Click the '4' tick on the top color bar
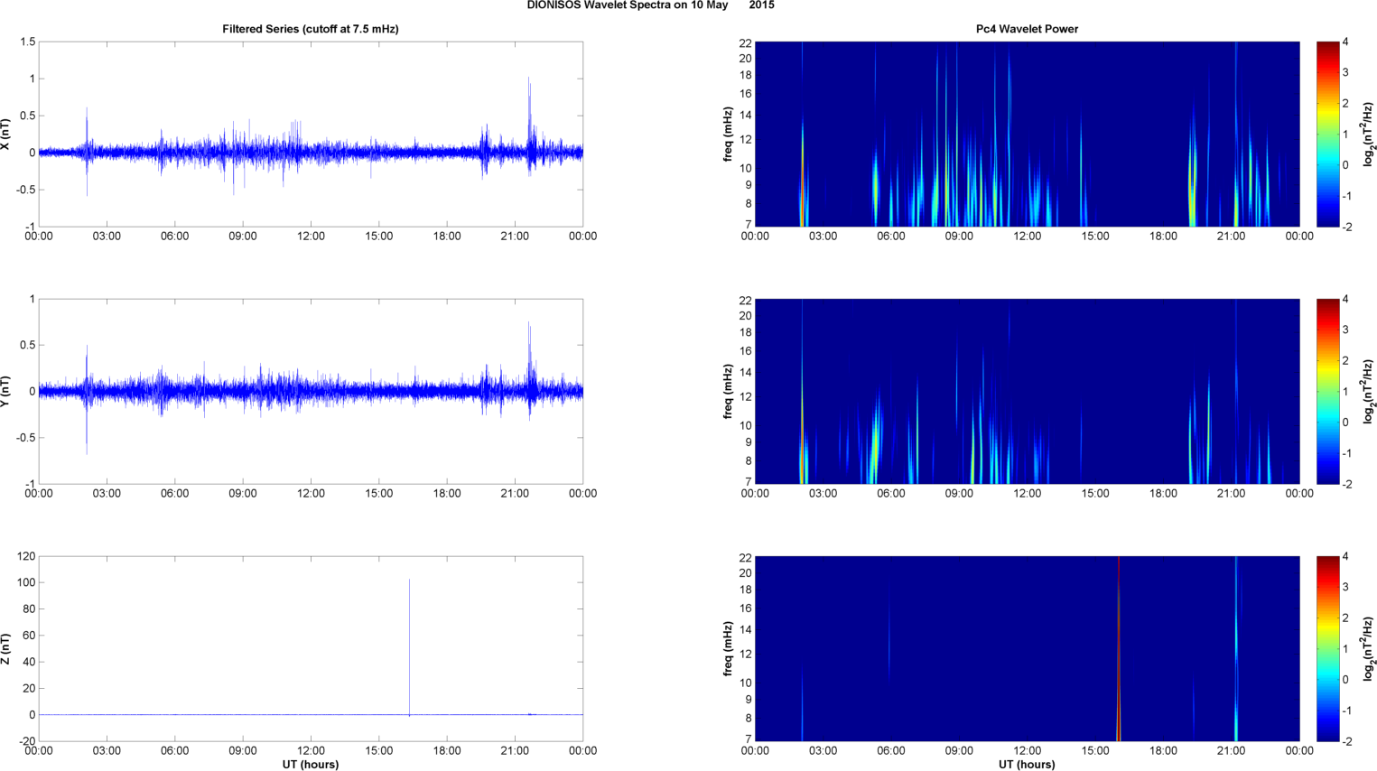Screen dimensions: 1377x771 [1345, 42]
